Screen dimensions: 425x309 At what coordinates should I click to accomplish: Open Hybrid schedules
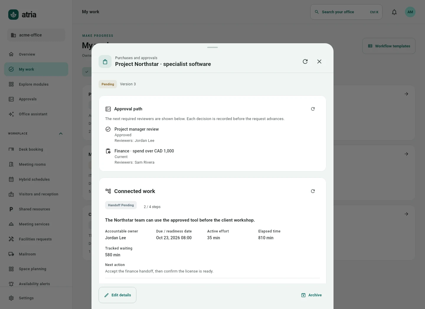click(x=36, y=180)
